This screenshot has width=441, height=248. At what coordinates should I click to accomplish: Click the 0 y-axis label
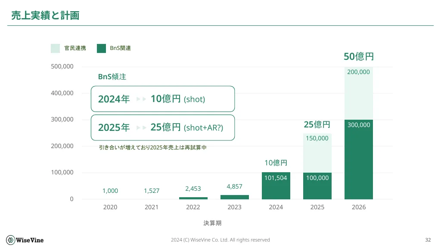(72, 199)
